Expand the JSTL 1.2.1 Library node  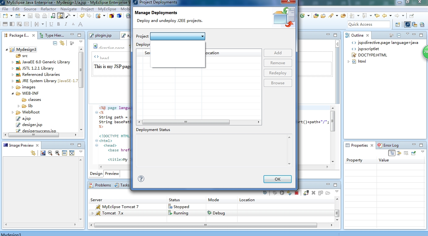pos(13,68)
